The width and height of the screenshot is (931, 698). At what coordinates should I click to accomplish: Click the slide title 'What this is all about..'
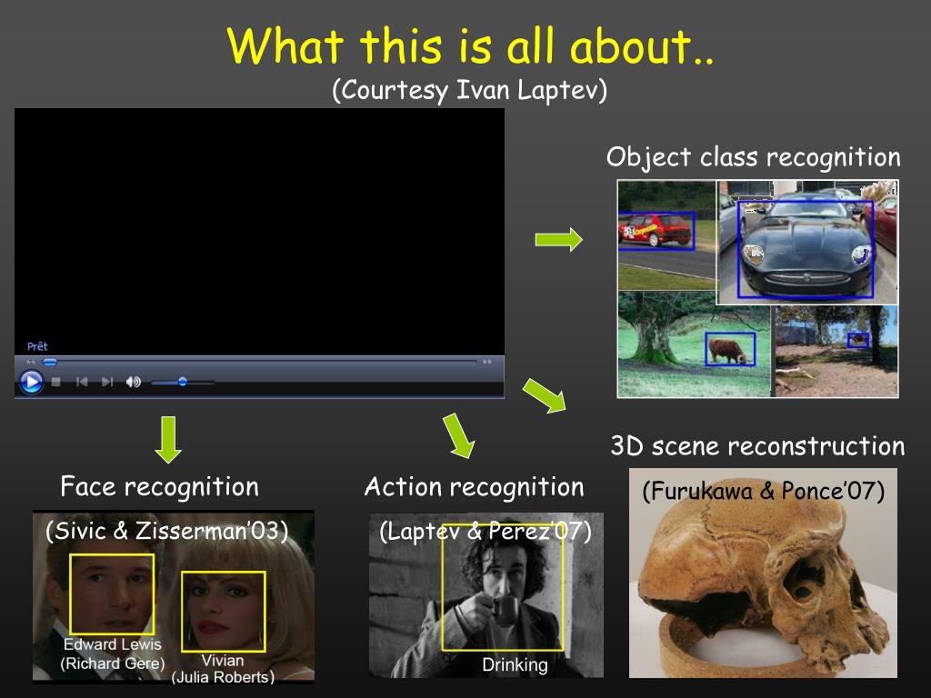point(470,45)
